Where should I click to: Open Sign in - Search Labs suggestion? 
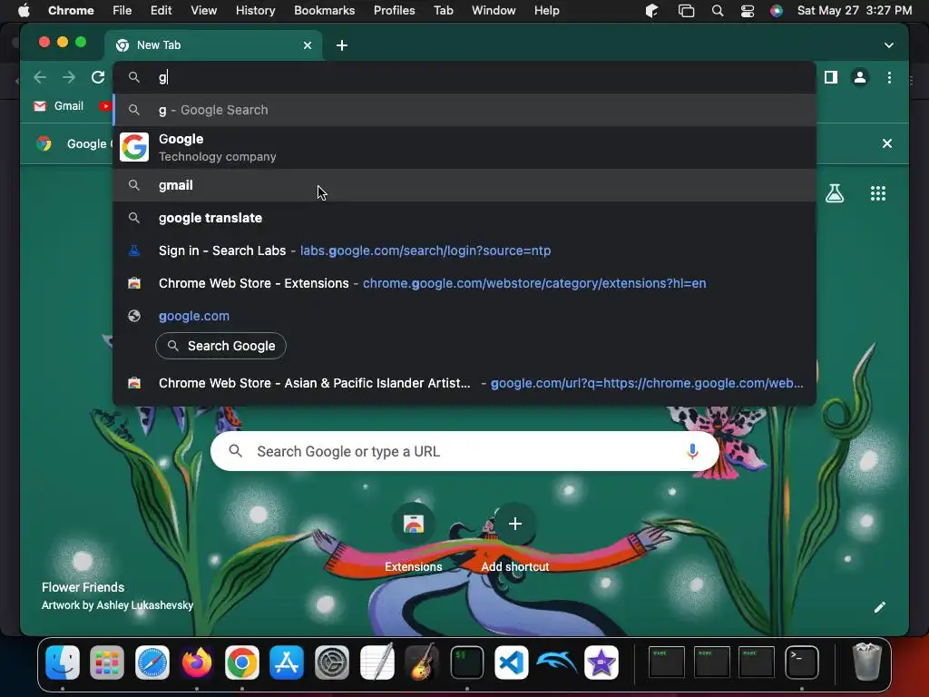464,250
